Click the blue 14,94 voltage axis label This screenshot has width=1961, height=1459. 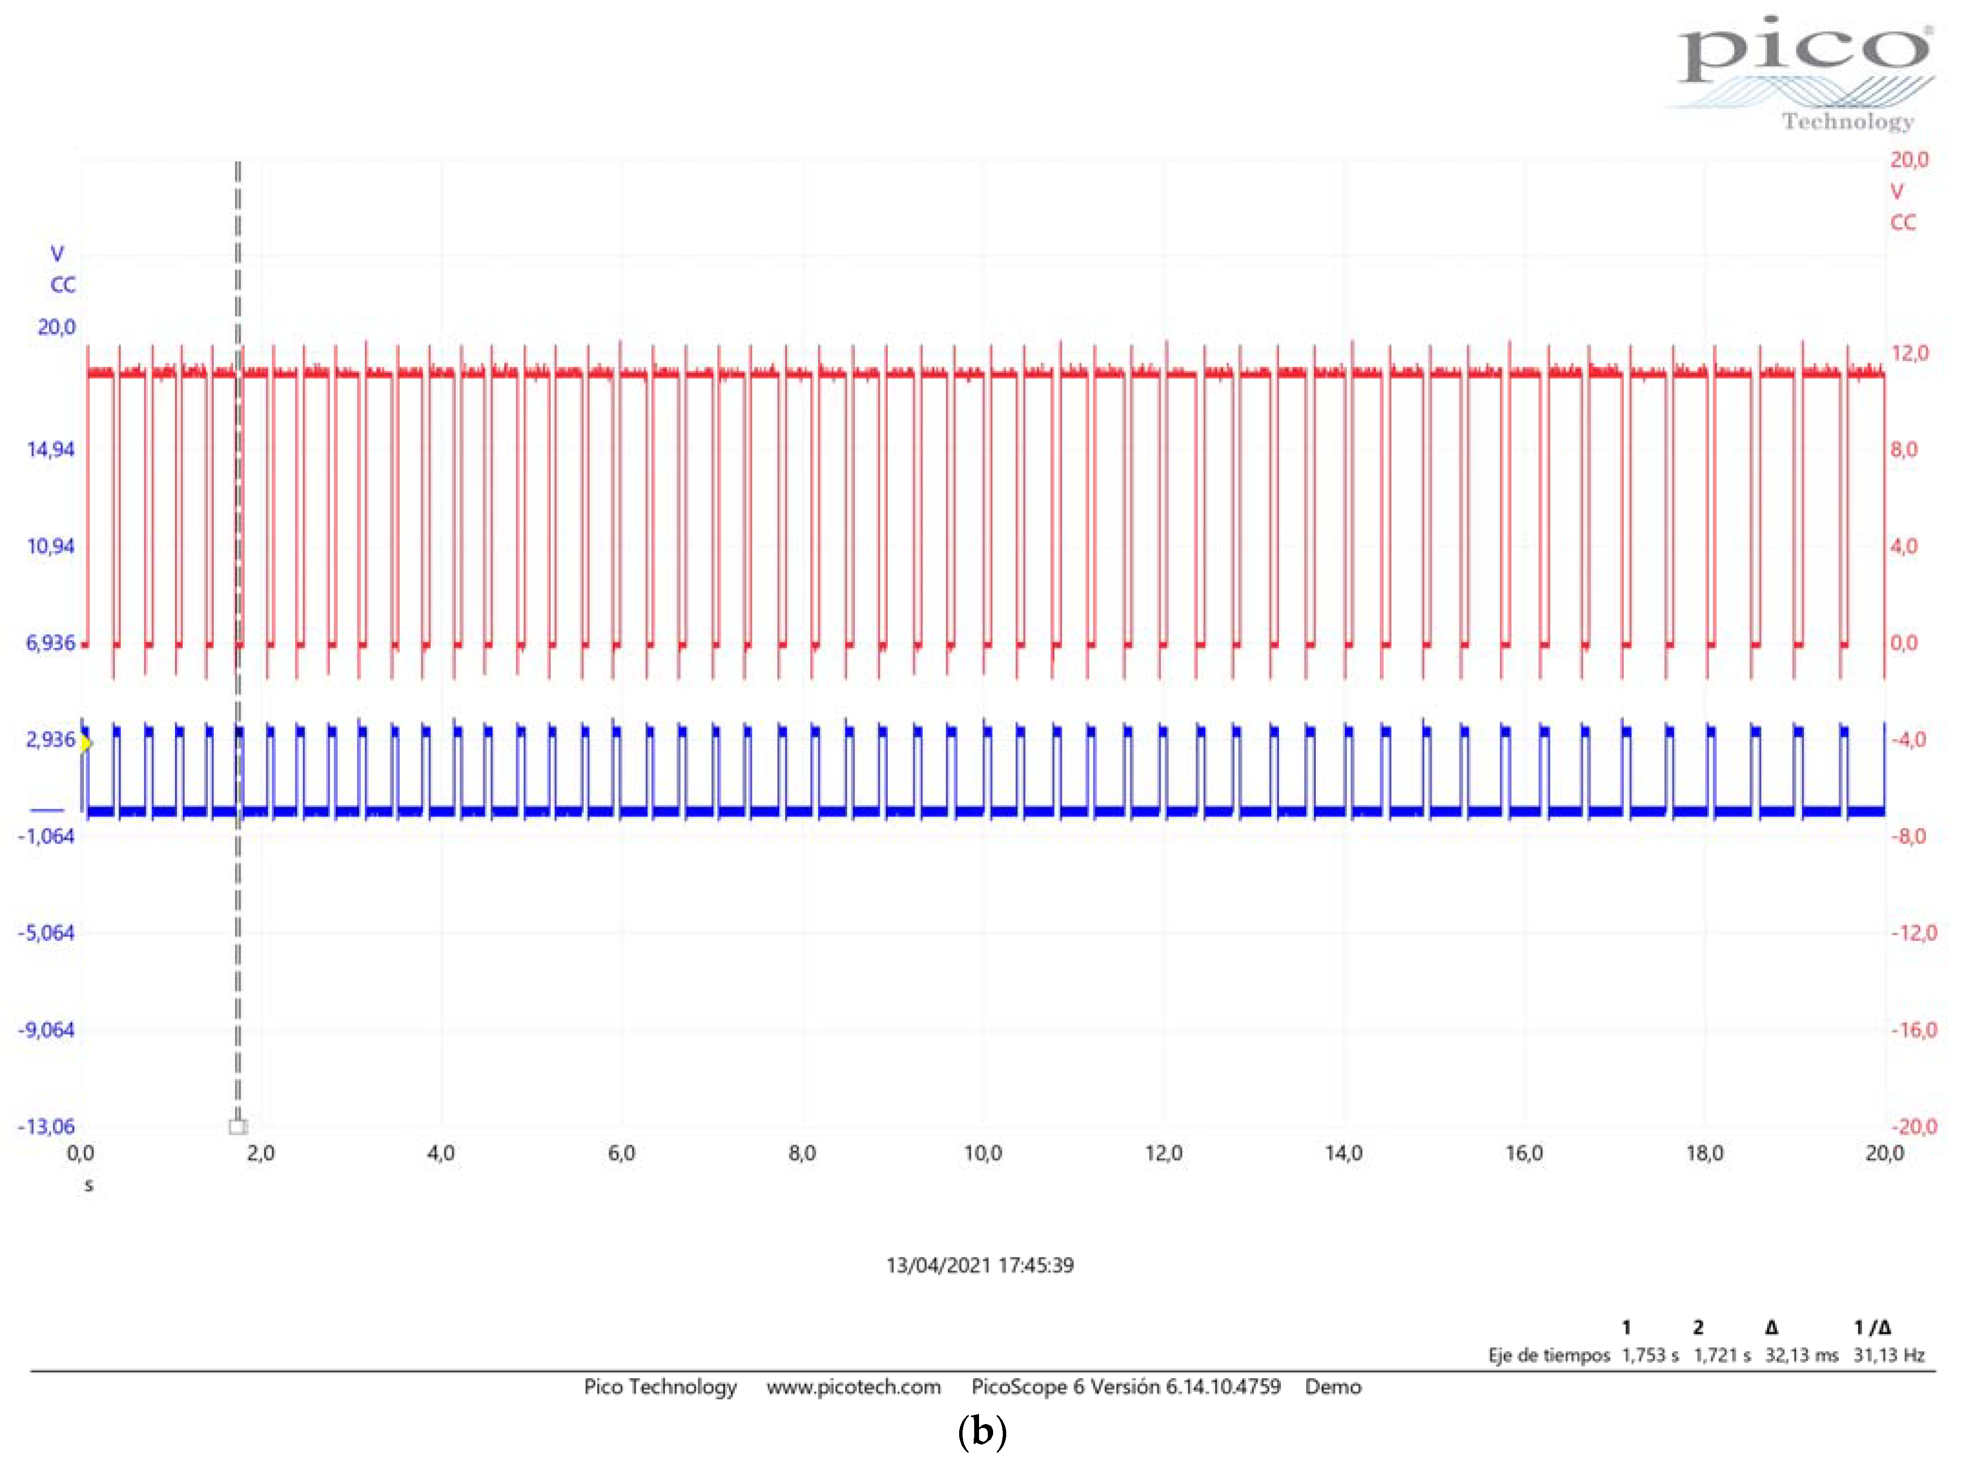(50, 450)
